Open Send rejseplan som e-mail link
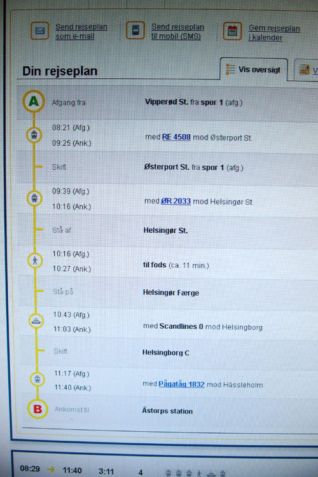The width and height of the screenshot is (318, 477). [81, 31]
